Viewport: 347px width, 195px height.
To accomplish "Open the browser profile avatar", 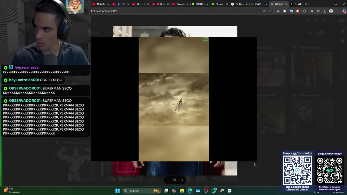I will [331, 11].
